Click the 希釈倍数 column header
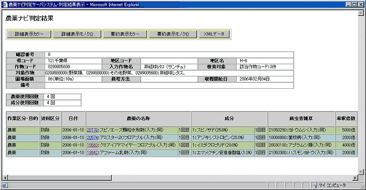Screen dimensions: 366x190 pos(346,119)
